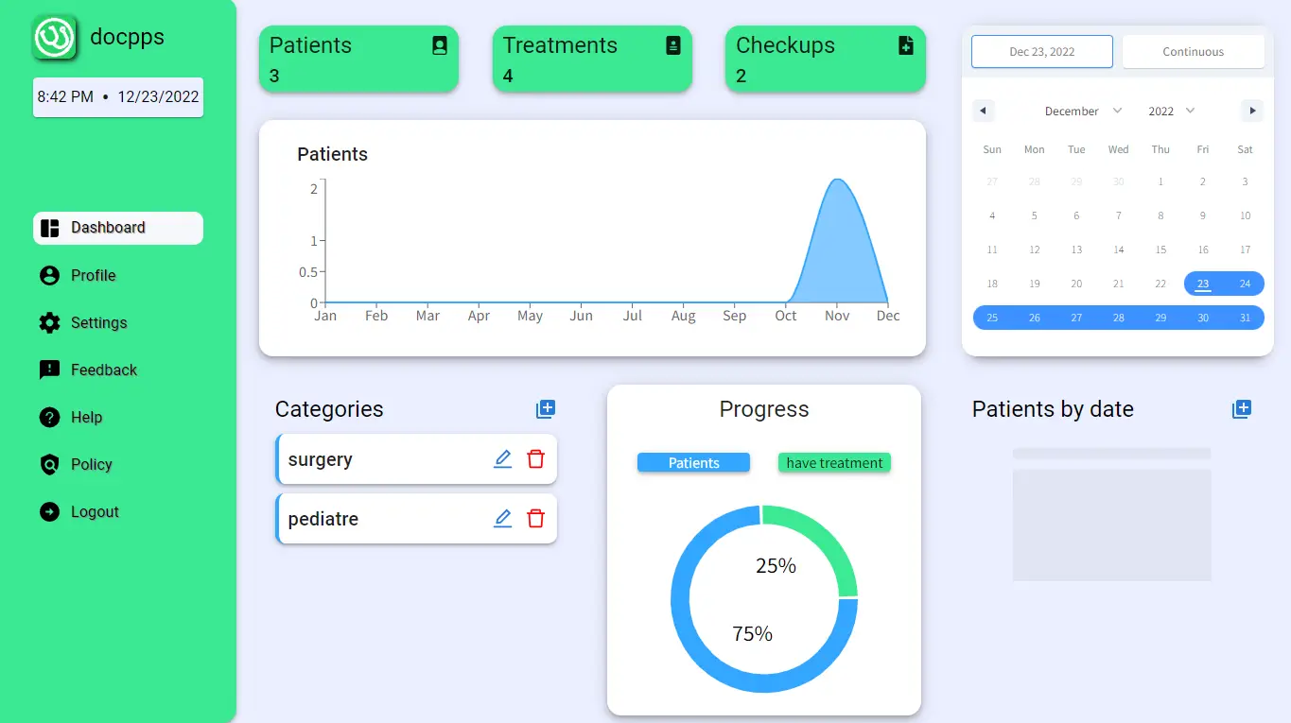Open the December month dropdown

(1082, 111)
